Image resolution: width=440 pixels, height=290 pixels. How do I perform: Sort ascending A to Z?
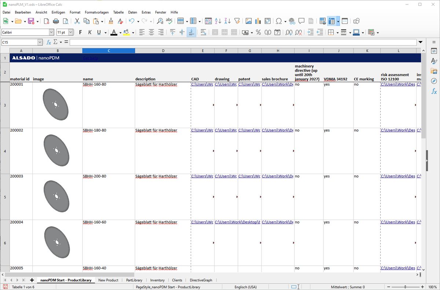[218, 21]
